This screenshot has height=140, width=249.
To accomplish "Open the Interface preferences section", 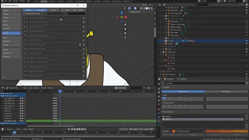I will 11,10.
